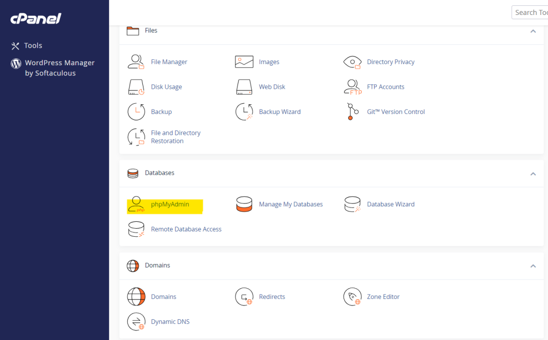Select Tools in the sidebar
This screenshot has width=548, height=340.
[33, 45]
